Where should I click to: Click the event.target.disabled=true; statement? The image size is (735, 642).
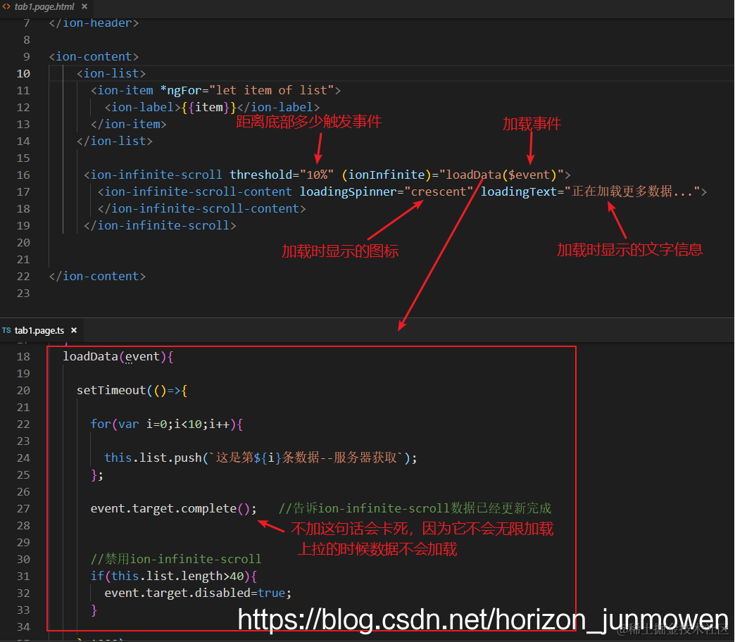point(198,593)
